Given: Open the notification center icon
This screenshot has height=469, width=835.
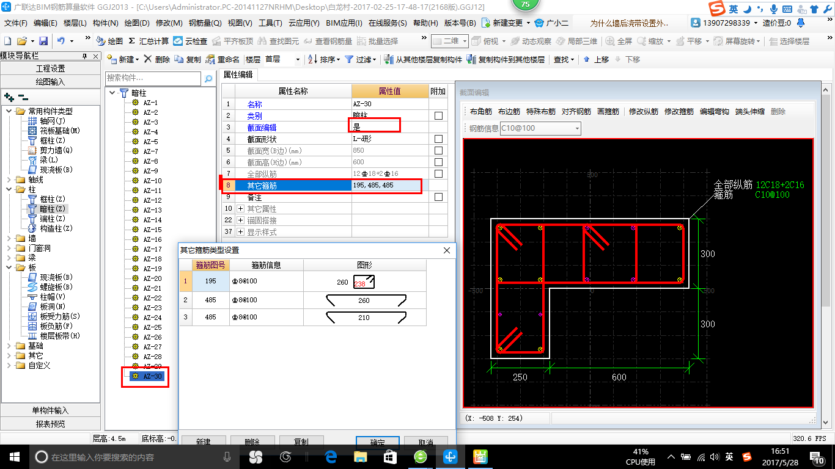Looking at the screenshot, I should click(x=818, y=457).
